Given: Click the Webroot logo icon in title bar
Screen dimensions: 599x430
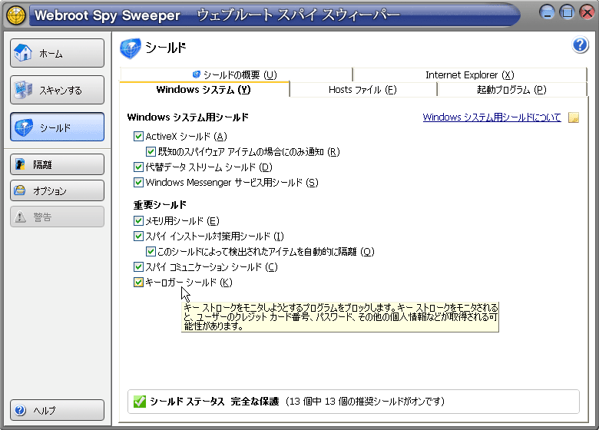Looking at the screenshot, I should pos(15,15).
